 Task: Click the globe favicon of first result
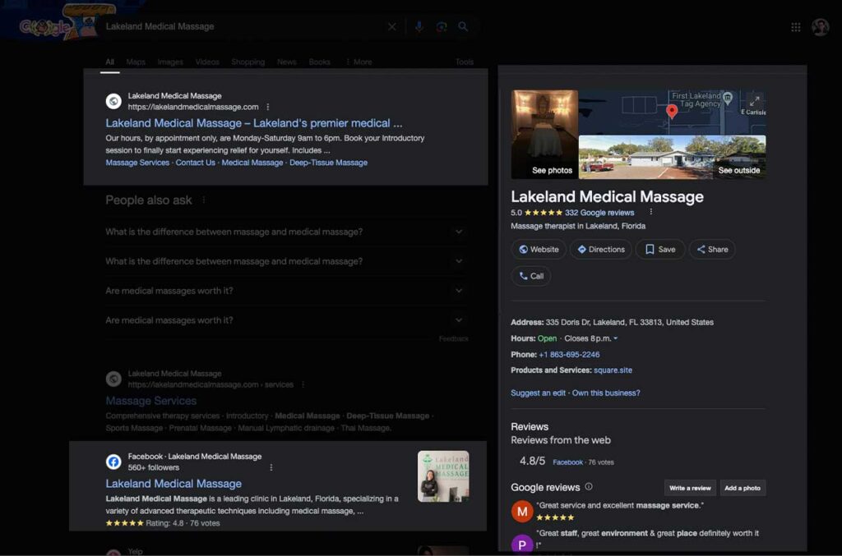(113, 101)
